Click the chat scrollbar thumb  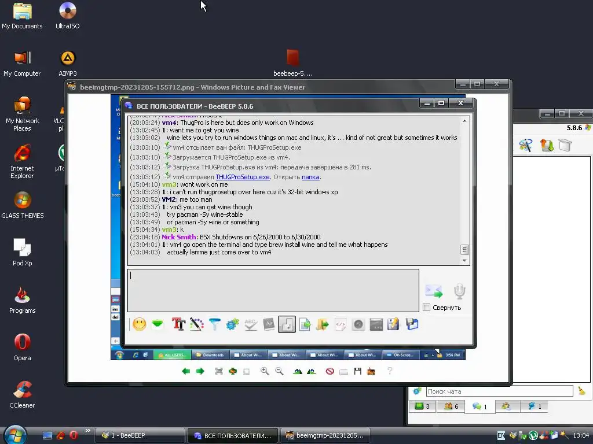[464, 250]
